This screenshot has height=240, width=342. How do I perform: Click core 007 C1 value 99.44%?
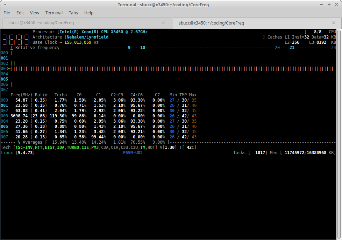coord(99,137)
